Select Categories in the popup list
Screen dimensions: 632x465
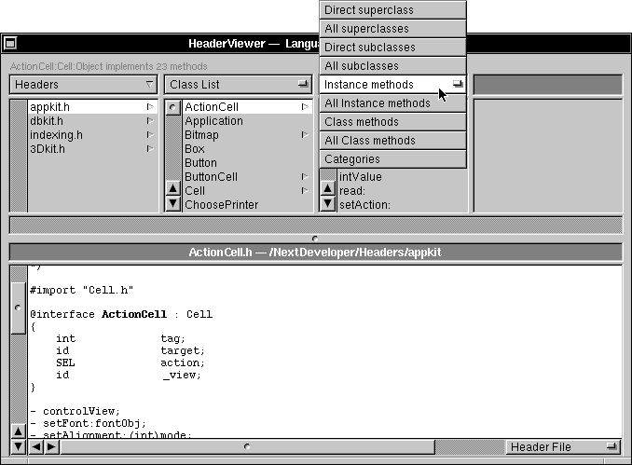[x=392, y=158]
